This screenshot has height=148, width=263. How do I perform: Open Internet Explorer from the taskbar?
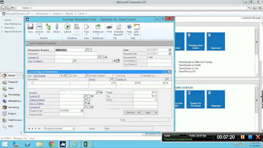tap(75, 144)
